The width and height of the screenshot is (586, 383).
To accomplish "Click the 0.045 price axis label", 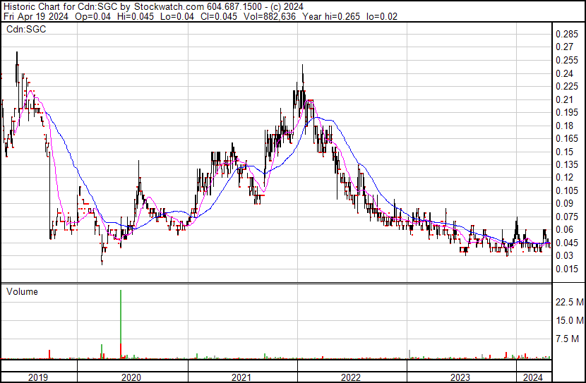I will (x=568, y=243).
